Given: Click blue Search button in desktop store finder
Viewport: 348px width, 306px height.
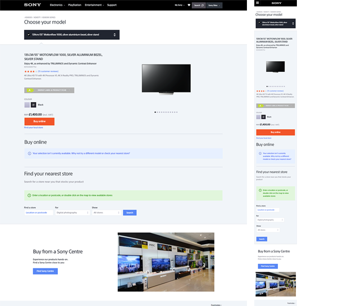Looking at the screenshot, I should 130,213.
